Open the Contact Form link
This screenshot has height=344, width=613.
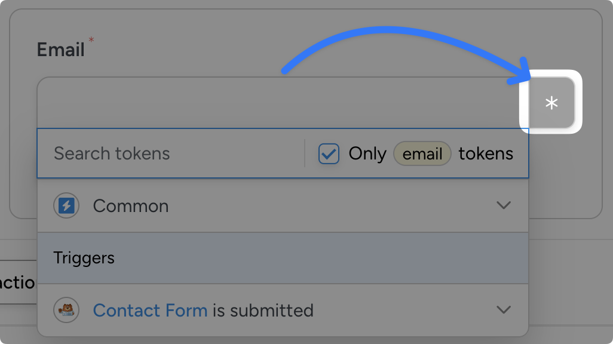(x=150, y=311)
